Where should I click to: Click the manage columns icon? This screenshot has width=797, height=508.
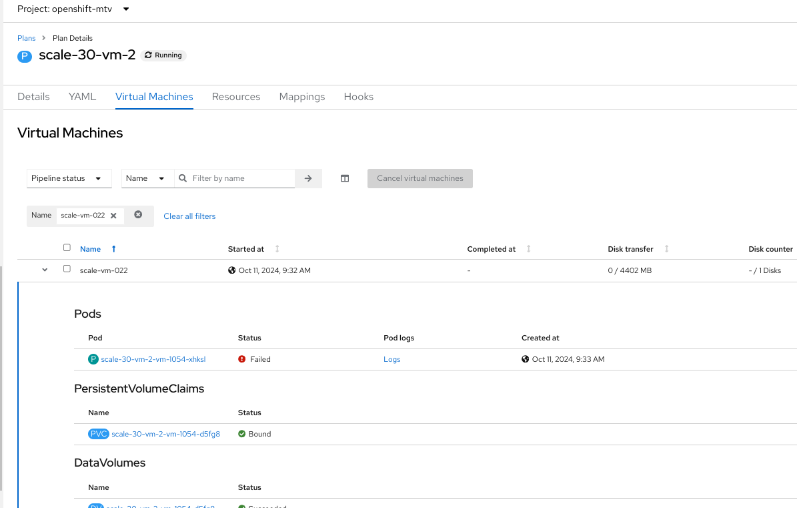(345, 178)
